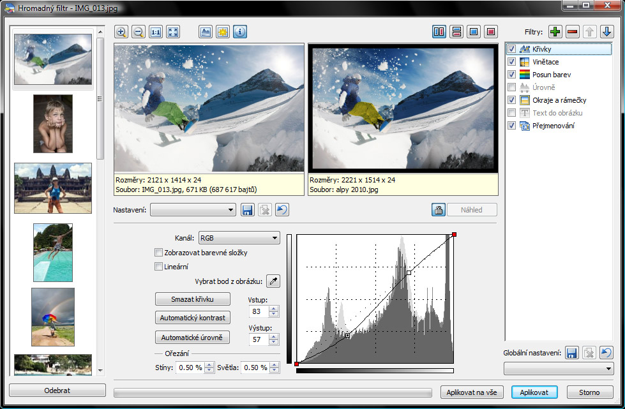Open the Kanál RGB dropdown
Image resolution: width=625 pixels, height=409 pixels.
239,238
